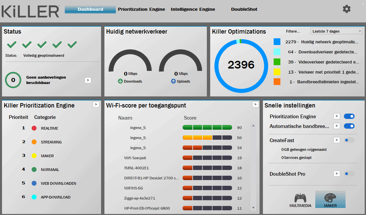The width and height of the screenshot is (366, 215).
Task: Click the orange legend color swatch
Action: coord(277,82)
